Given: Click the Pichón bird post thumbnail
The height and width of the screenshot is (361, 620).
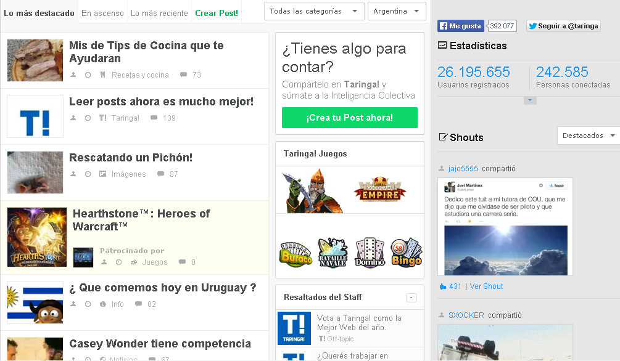Looking at the screenshot, I should point(35,172).
